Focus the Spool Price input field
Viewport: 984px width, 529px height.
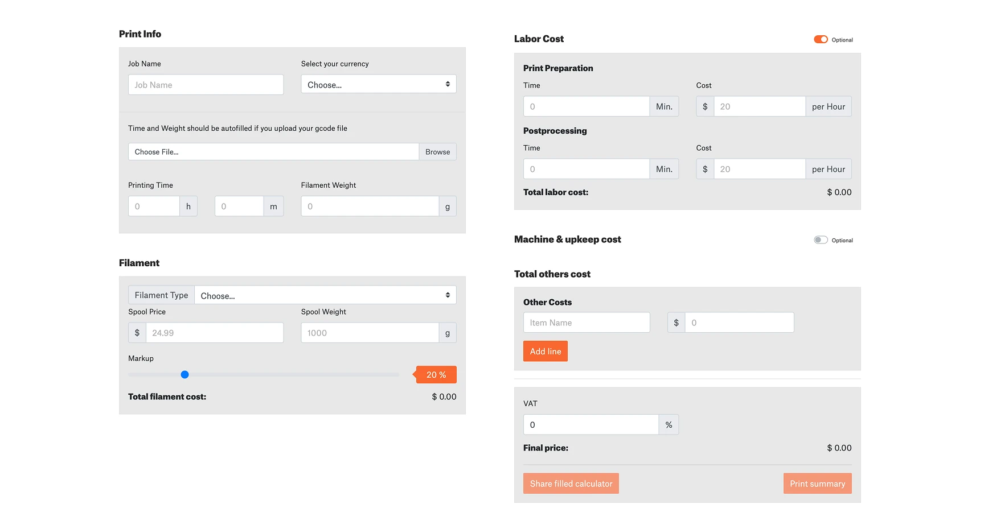pos(215,333)
